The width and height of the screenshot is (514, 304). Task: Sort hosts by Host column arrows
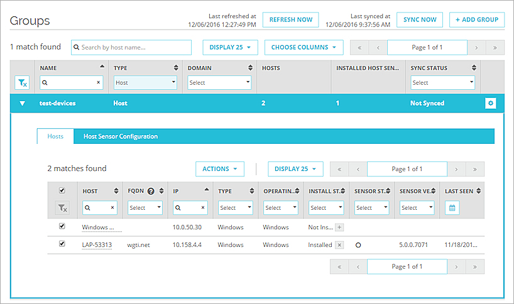(x=116, y=191)
